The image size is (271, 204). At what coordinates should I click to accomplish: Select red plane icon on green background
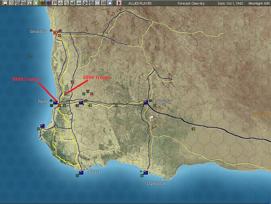42,3
